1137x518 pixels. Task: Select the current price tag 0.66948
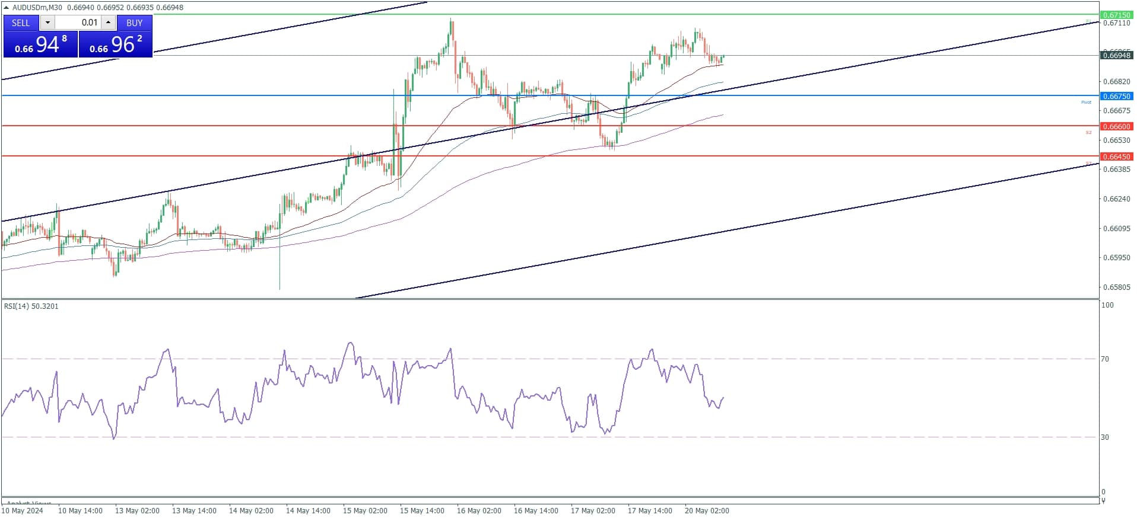click(1116, 55)
